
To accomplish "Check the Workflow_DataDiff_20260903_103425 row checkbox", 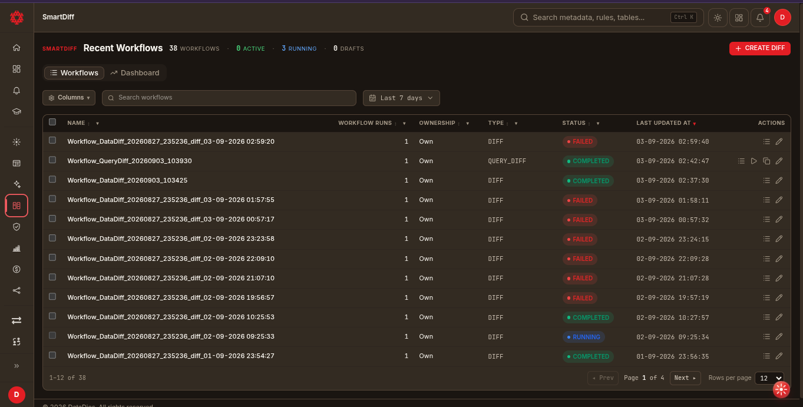I will tap(52, 179).
